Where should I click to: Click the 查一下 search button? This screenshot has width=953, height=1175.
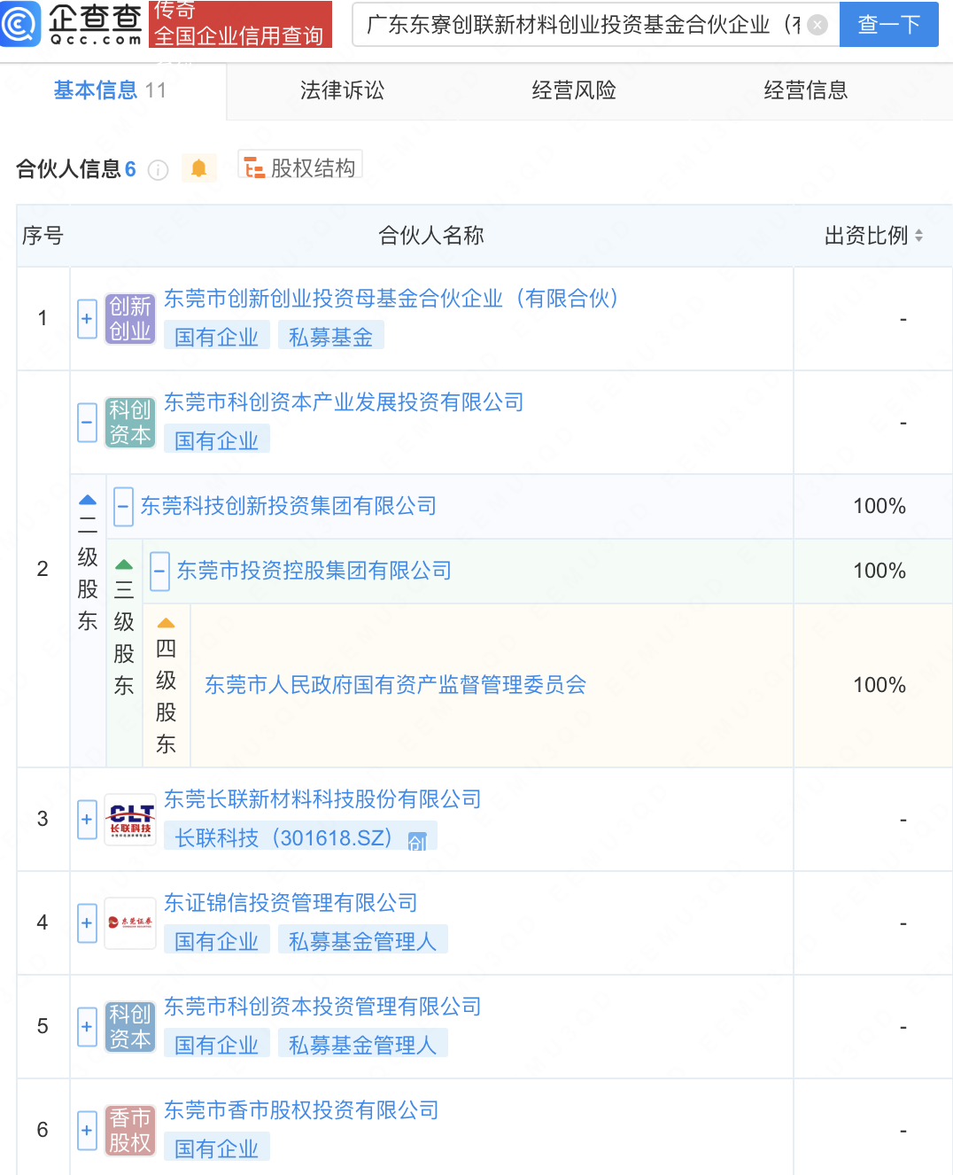pyautogui.click(x=888, y=25)
